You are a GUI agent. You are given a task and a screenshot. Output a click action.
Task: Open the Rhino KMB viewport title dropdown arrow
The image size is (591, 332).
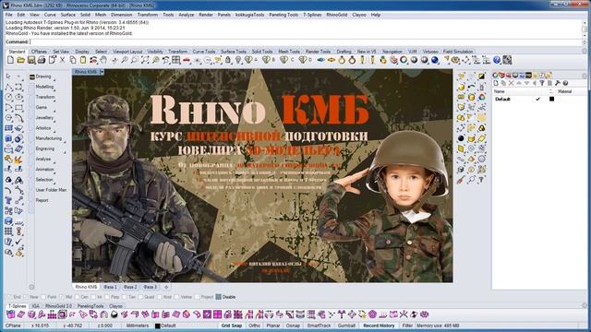[102, 72]
